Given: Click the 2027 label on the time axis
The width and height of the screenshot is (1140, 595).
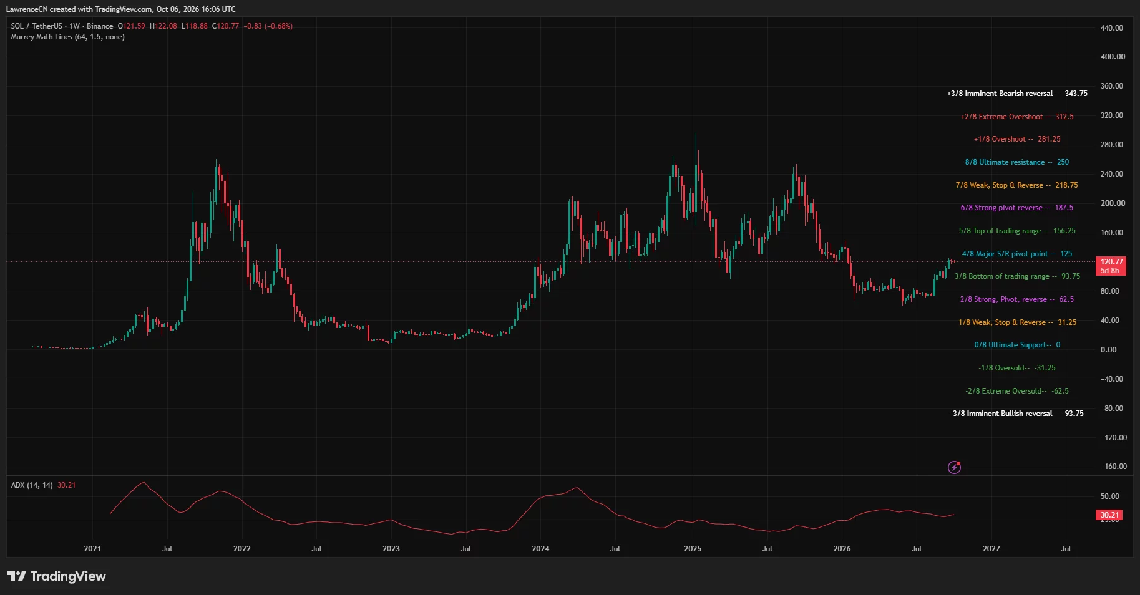Looking at the screenshot, I should pos(991,549).
